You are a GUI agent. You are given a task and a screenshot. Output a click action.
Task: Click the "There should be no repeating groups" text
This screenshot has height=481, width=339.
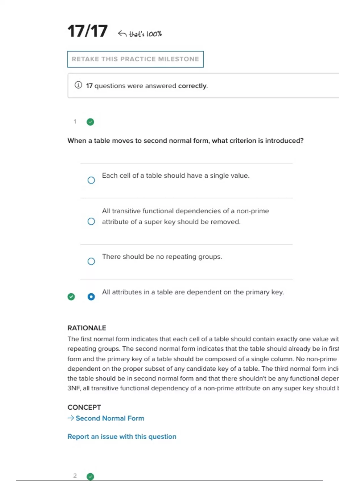pos(162,257)
